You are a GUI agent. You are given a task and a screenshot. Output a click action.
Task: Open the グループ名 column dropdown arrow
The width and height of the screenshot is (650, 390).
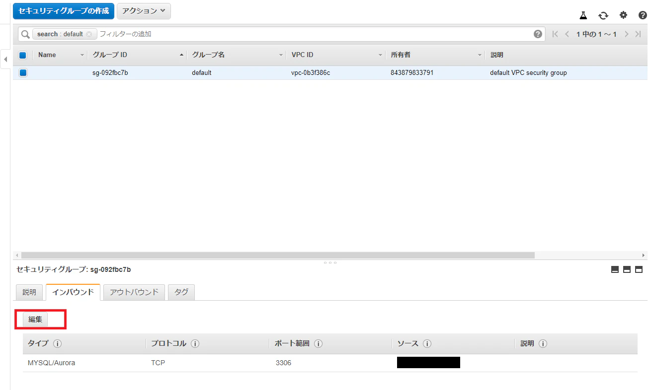pos(281,55)
